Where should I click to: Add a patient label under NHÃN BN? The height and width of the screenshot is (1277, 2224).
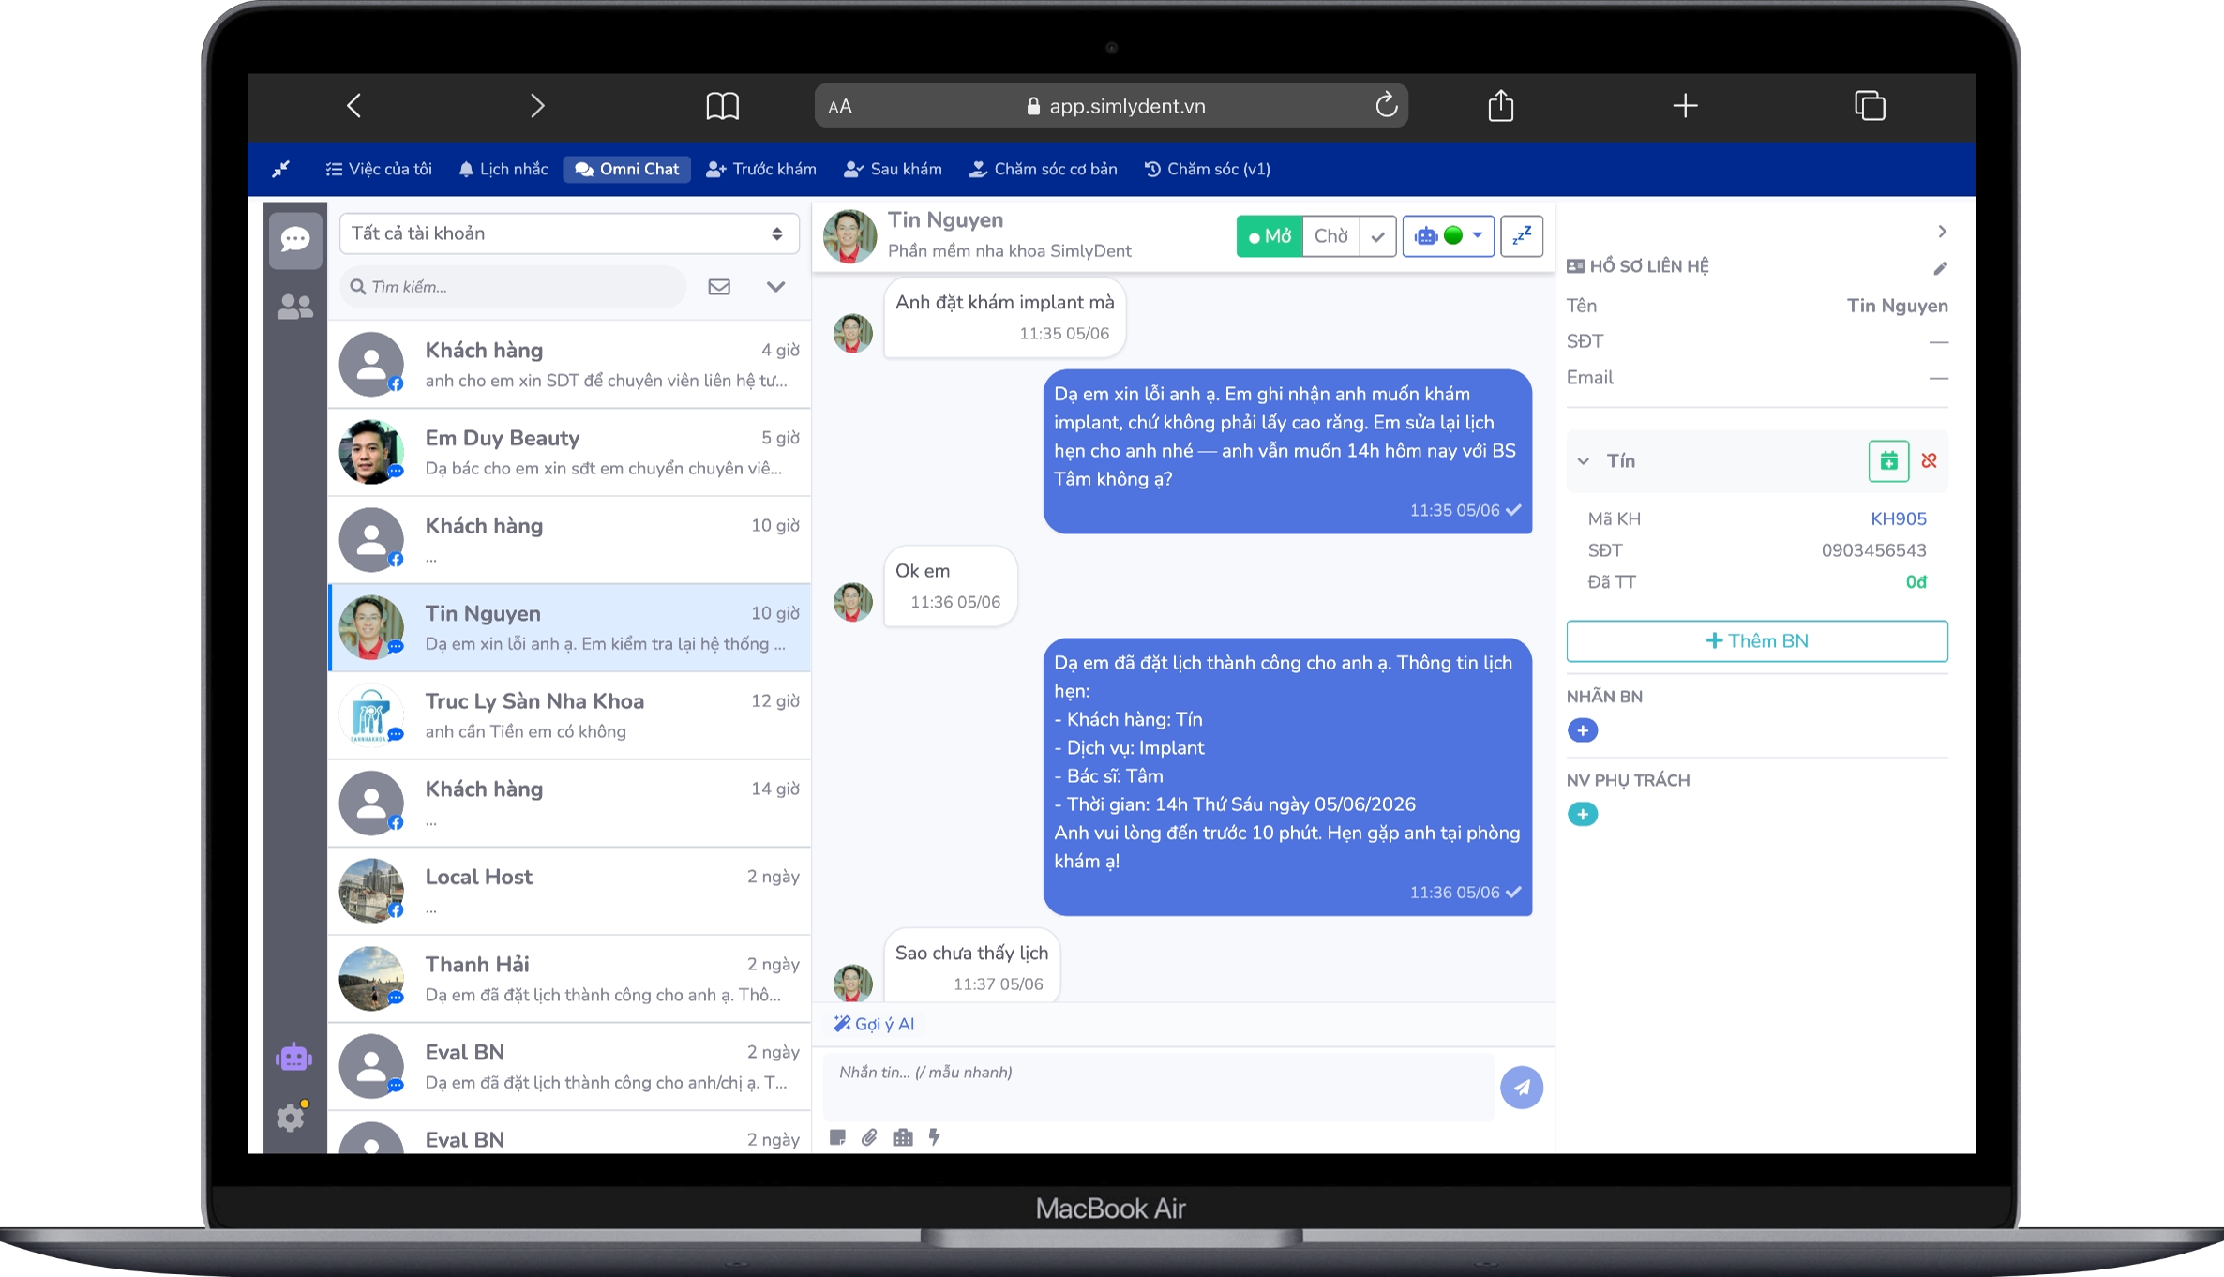[1583, 730]
